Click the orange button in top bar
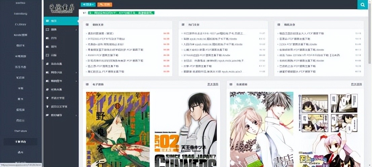 click(x=105, y=5)
